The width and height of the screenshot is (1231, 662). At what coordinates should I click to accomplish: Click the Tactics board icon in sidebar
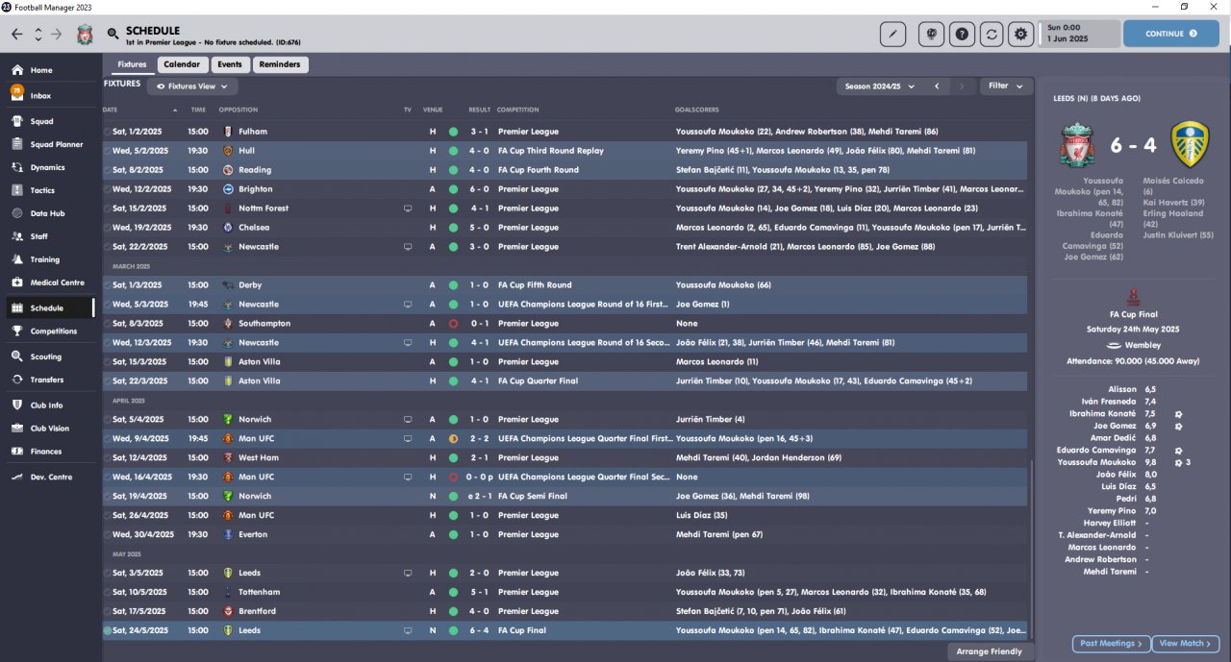click(17, 190)
